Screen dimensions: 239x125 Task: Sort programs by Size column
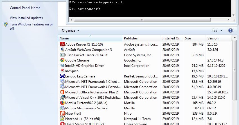[194, 38]
